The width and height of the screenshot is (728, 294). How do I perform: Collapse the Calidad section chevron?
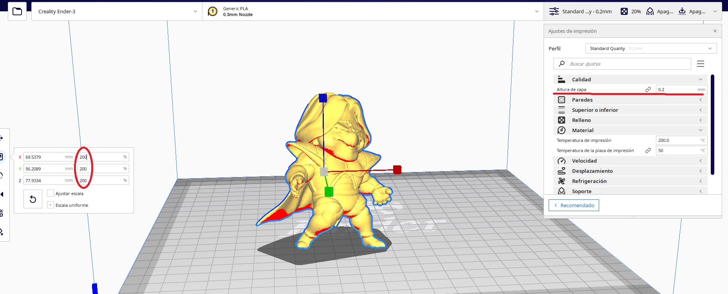[x=701, y=79]
